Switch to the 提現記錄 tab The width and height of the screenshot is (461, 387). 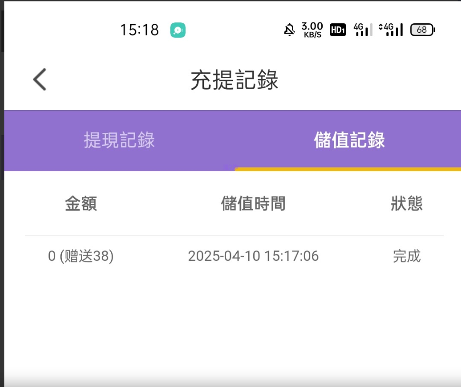point(119,140)
